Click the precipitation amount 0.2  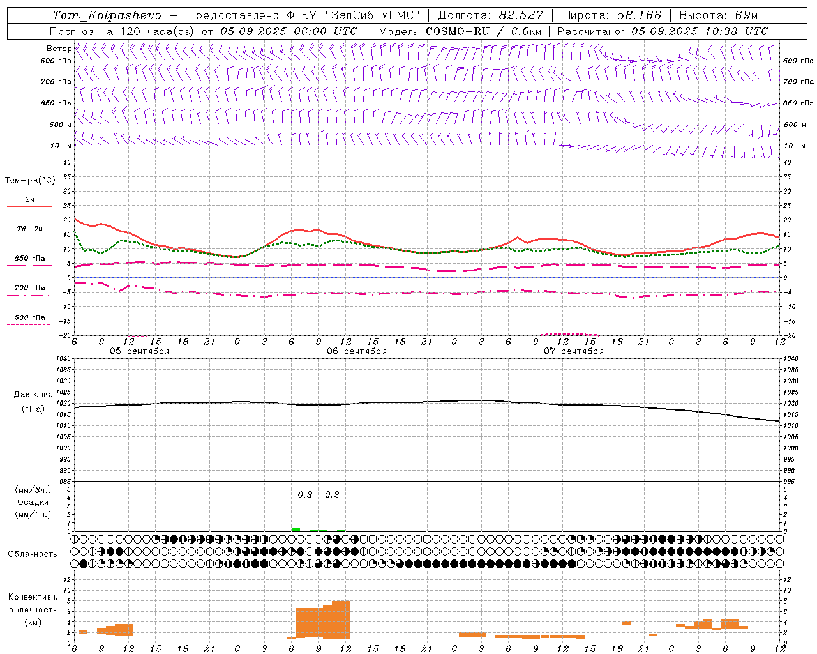click(x=332, y=494)
